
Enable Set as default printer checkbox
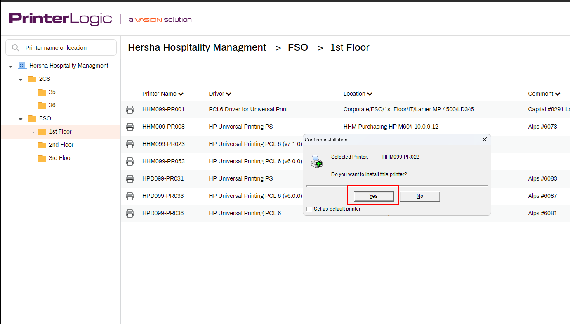pyautogui.click(x=309, y=209)
